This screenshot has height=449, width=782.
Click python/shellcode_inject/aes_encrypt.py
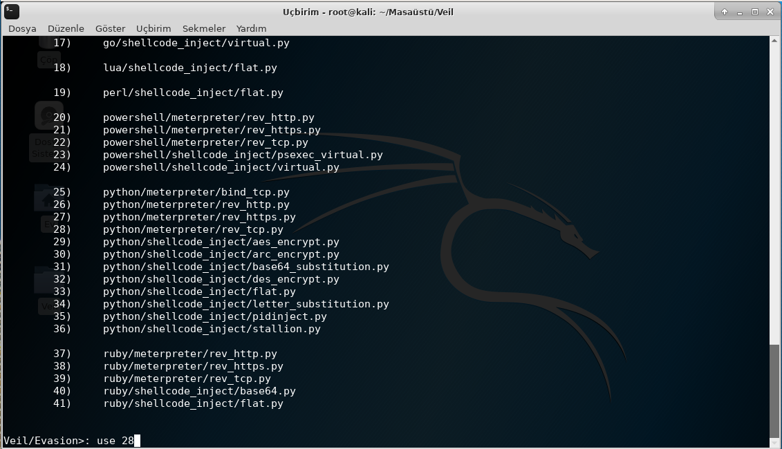221,242
